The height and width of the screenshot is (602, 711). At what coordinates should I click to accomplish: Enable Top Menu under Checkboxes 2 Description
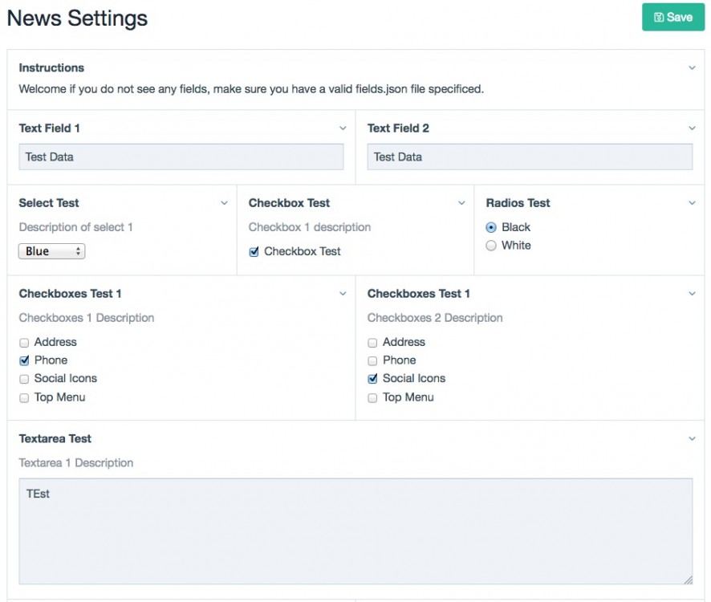[x=372, y=398]
